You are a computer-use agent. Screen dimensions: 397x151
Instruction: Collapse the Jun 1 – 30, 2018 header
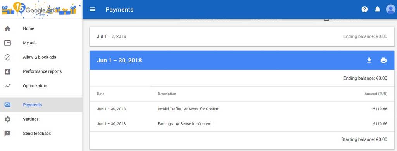[242, 60]
